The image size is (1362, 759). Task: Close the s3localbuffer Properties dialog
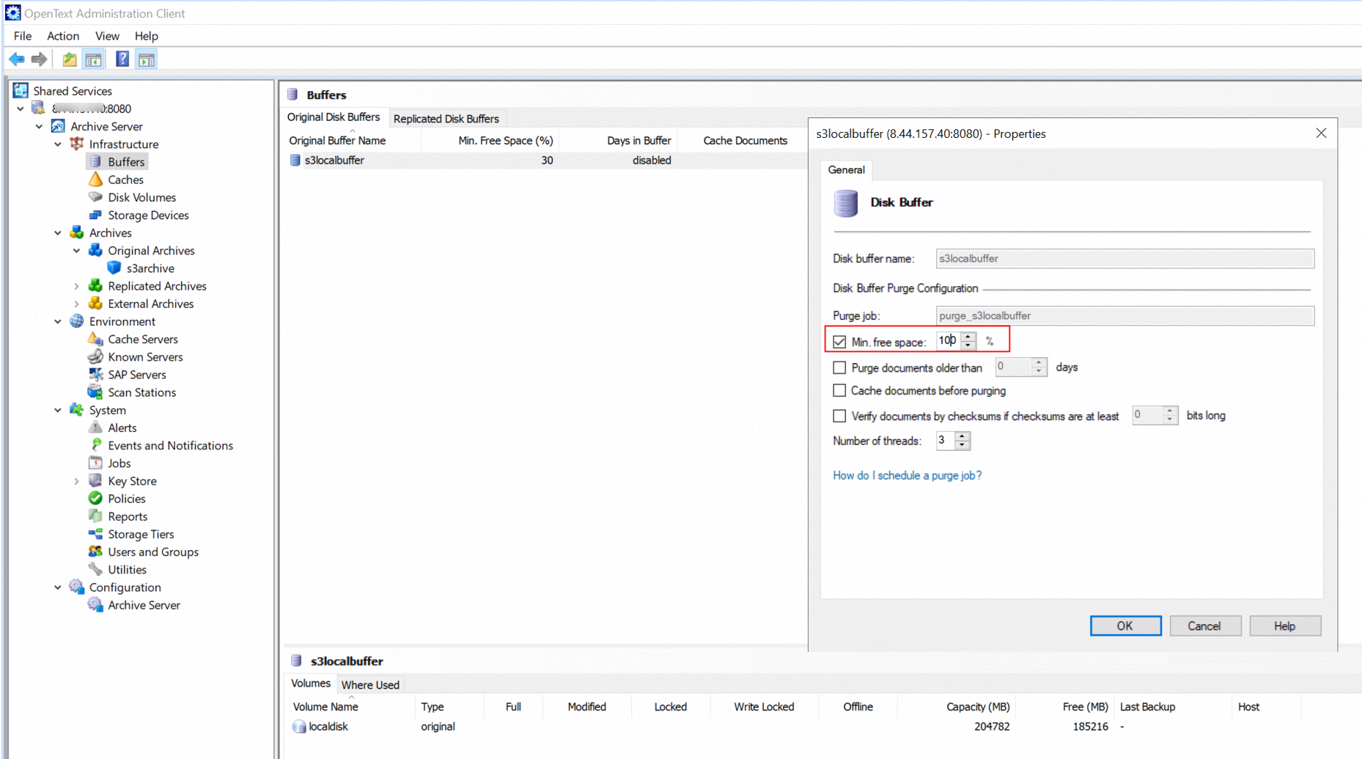tap(1321, 133)
